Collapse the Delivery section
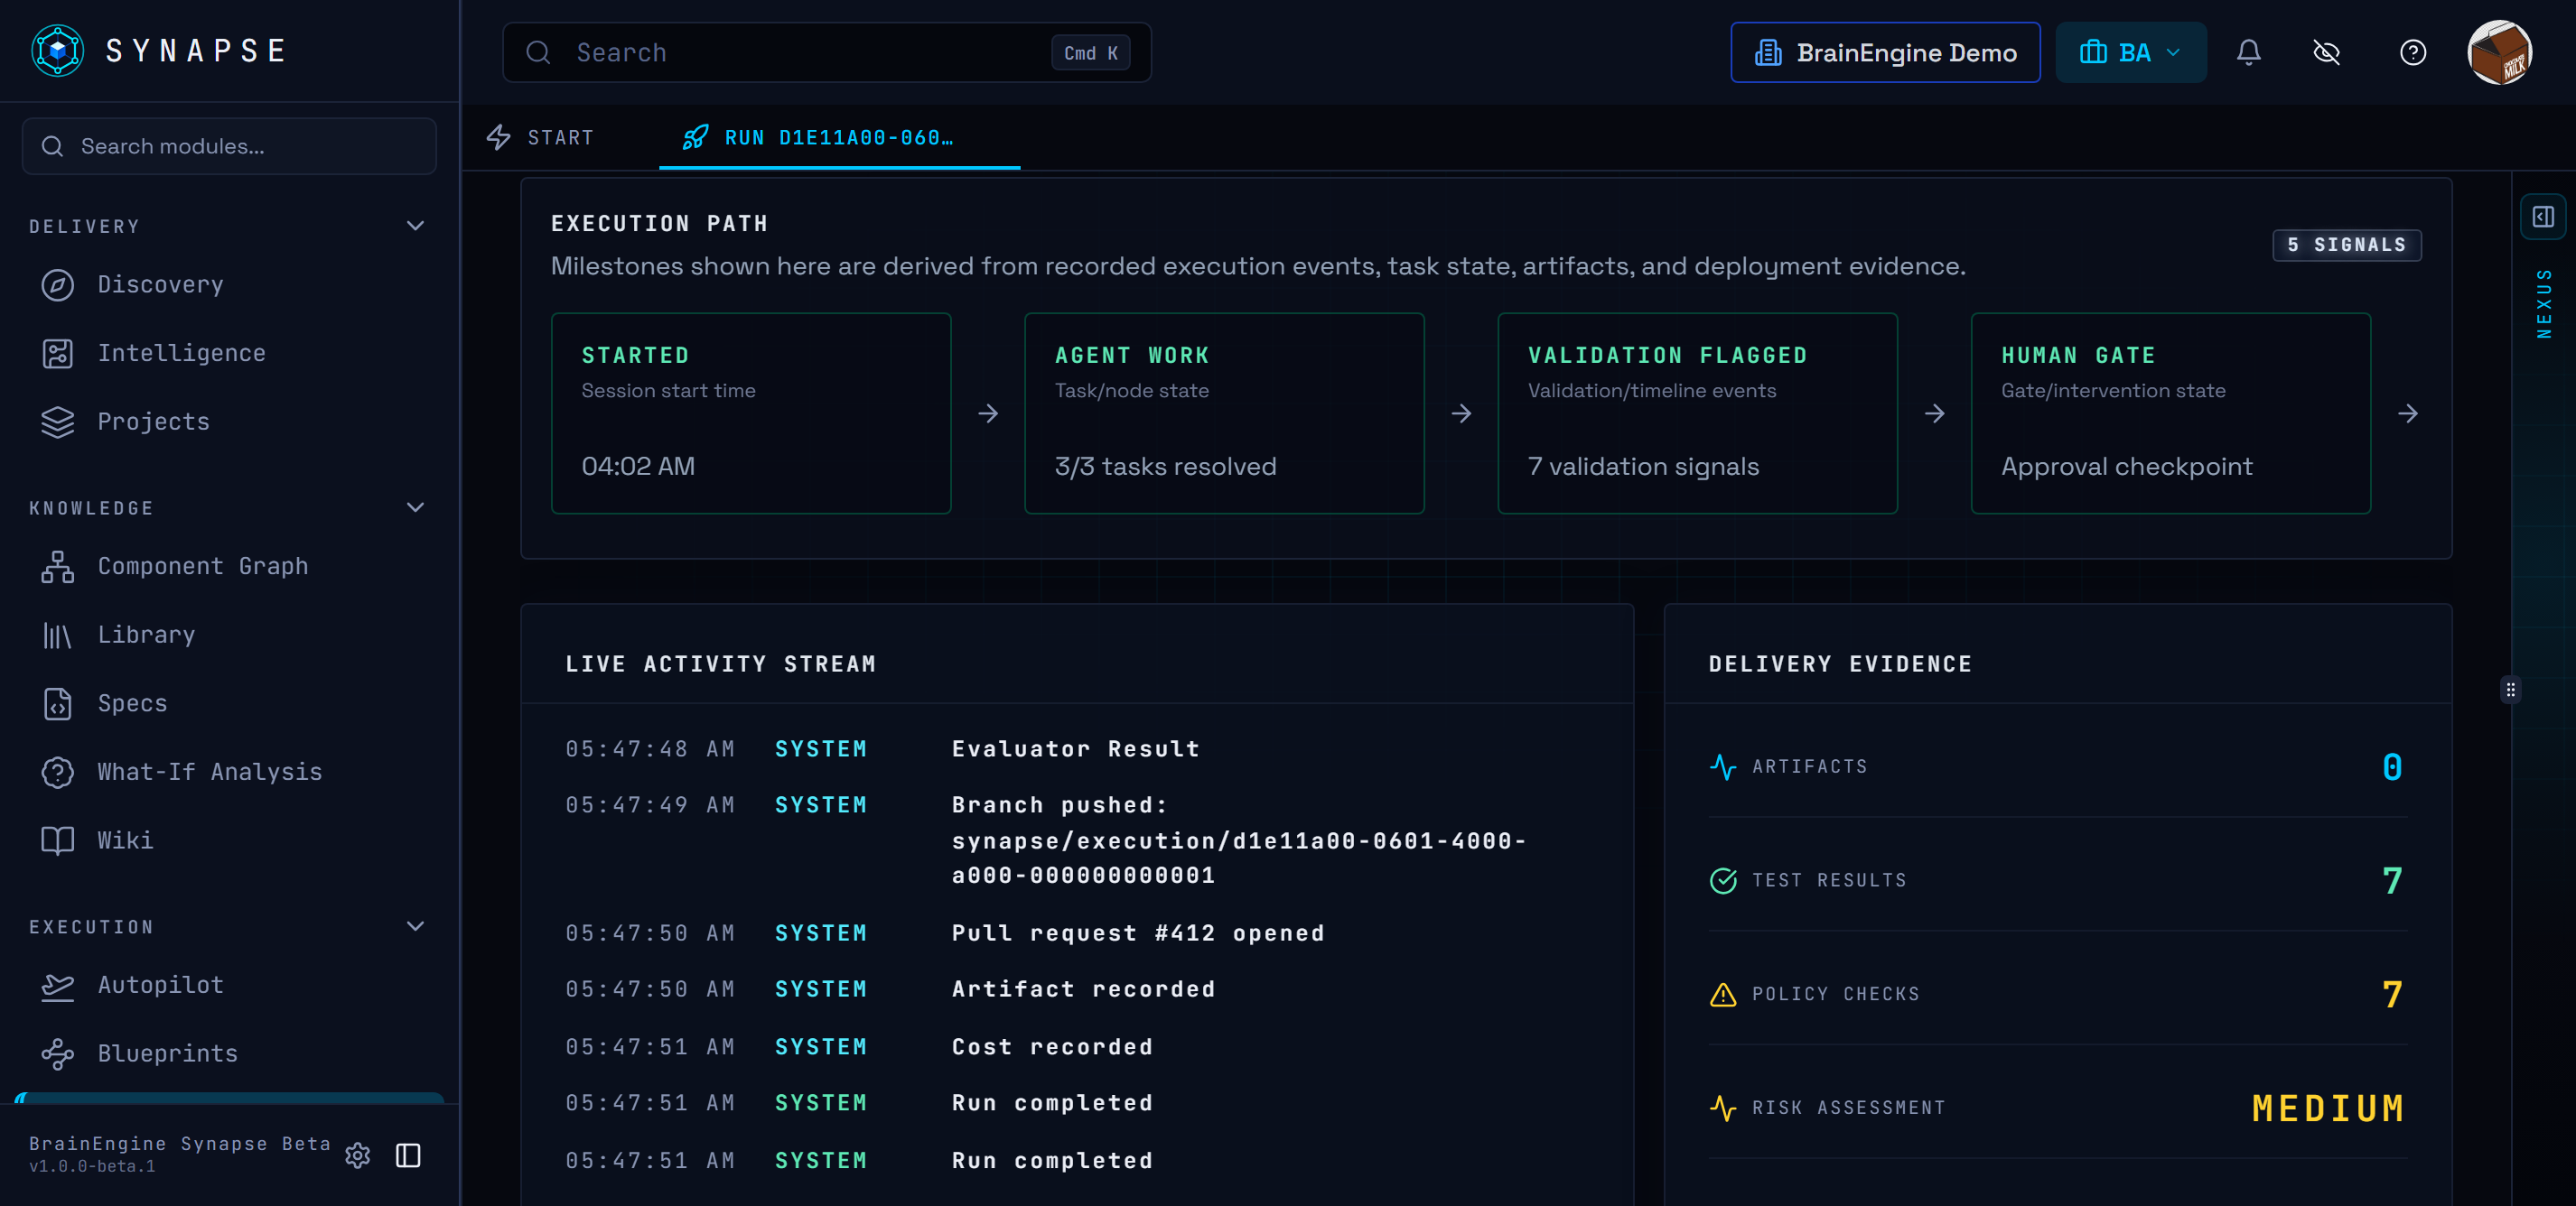2576x1206 pixels. click(415, 226)
